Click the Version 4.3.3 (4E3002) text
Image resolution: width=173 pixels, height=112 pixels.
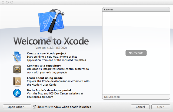pos(51,48)
